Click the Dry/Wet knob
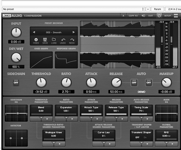 coord(16,58)
